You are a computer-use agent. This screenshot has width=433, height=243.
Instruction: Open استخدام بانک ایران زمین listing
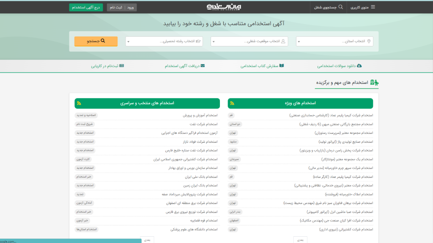[x=200, y=186]
